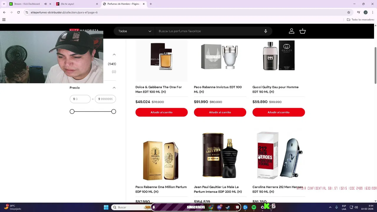Open media controls icon in toolbar

tap(358, 12)
